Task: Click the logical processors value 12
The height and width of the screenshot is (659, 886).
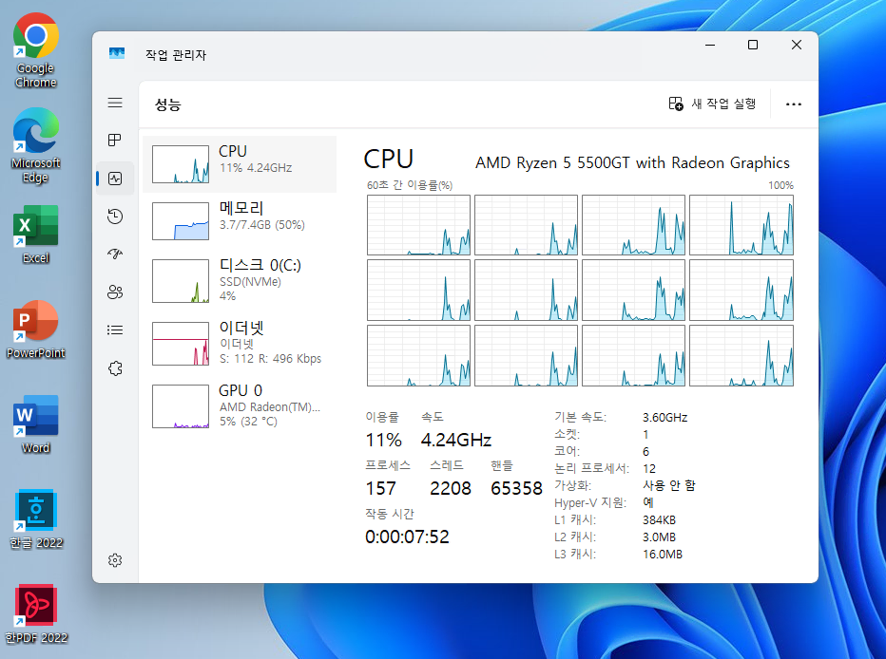Action: coord(649,468)
